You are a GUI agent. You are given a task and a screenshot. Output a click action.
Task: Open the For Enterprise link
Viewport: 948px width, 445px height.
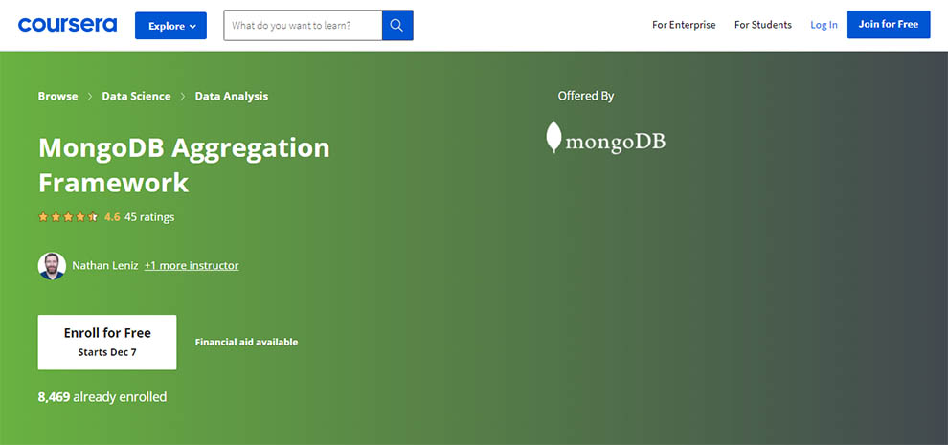[684, 25]
